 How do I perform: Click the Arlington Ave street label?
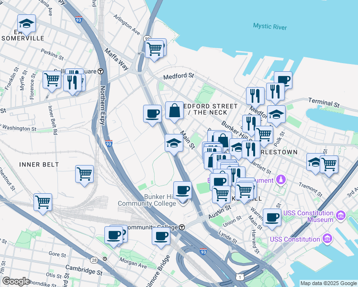pyautogui.click(x=127, y=25)
